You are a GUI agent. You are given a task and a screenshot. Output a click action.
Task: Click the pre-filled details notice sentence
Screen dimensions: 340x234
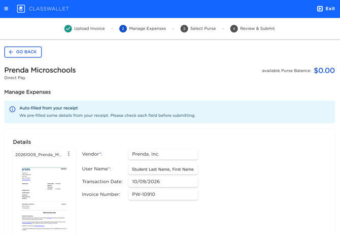pyautogui.click(x=108, y=115)
